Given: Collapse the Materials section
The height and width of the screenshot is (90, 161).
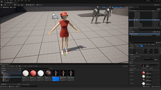Looking at the screenshot, I should pos(130,70).
